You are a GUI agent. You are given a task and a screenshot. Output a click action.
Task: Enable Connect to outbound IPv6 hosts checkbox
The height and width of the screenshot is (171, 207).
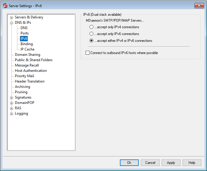pyautogui.click(x=88, y=53)
